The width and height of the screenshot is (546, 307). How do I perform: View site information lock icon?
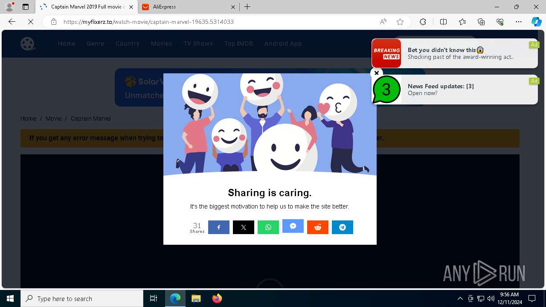click(x=54, y=22)
